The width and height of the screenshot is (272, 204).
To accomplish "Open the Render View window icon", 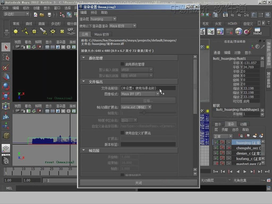I will (225, 15).
